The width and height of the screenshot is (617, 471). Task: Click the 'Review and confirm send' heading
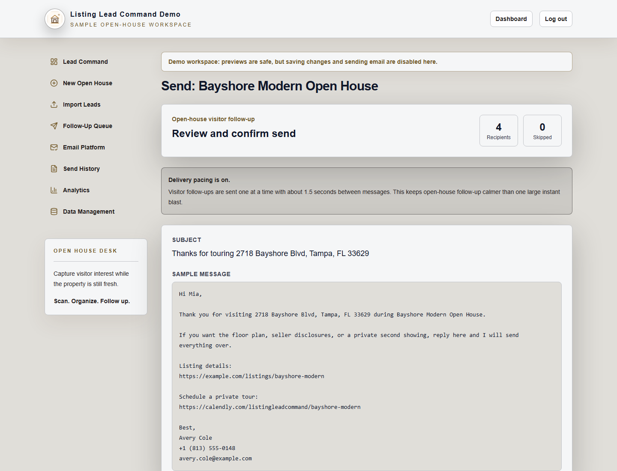[x=234, y=134]
